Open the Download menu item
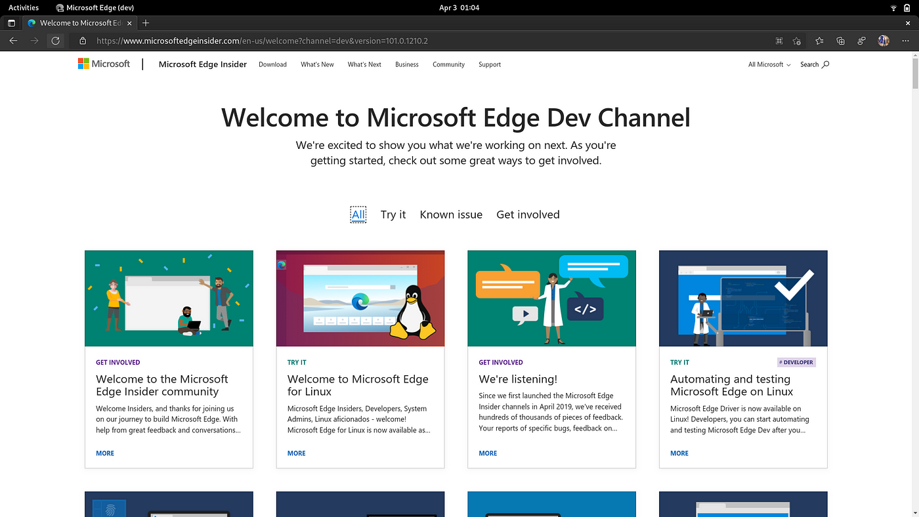This screenshot has width=919, height=517. point(272,64)
